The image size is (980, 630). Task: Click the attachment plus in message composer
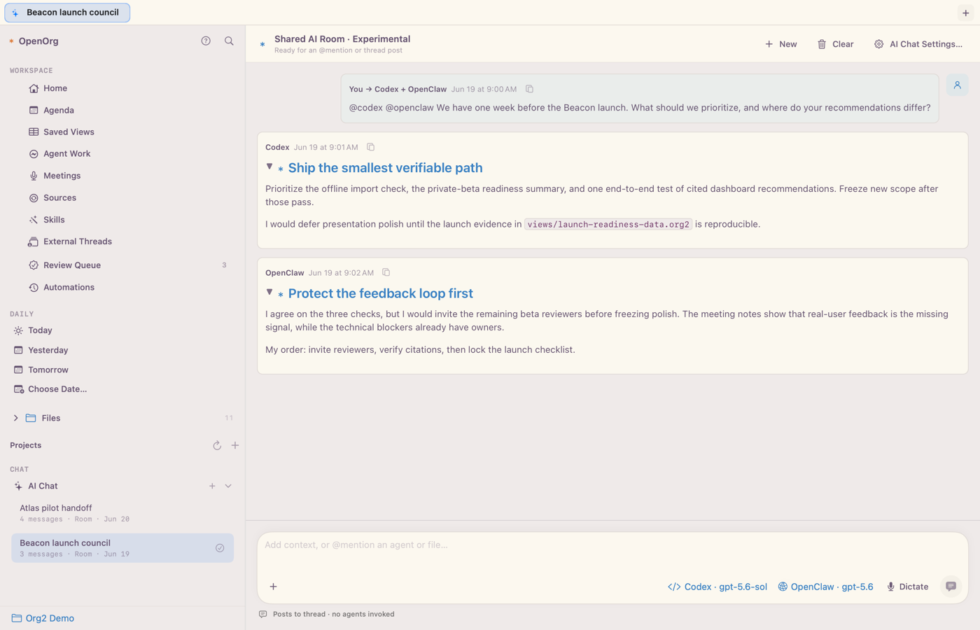tap(274, 587)
